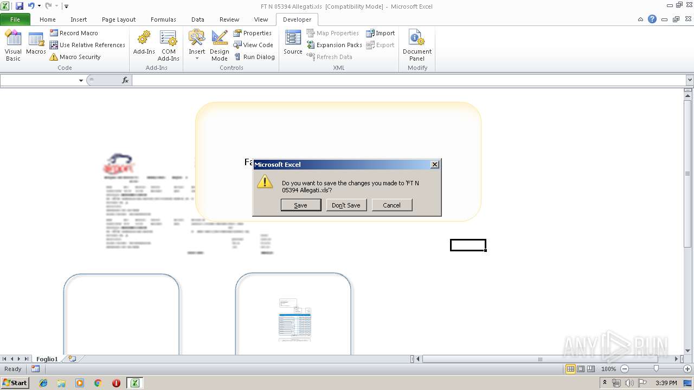The width and height of the screenshot is (694, 390).
Task: Click into the formula bar
Action: (x=409, y=80)
